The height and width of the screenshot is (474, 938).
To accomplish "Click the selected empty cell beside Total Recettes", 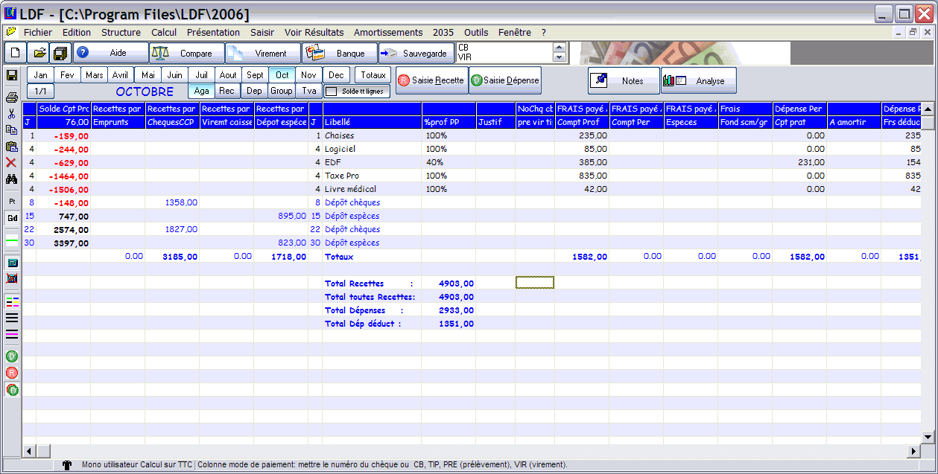I will [x=535, y=283].
